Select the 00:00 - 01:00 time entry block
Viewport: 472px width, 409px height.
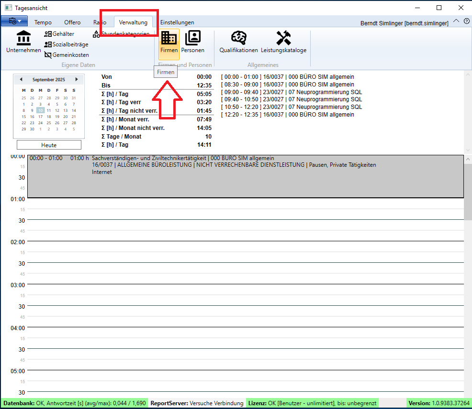(x=245, y=176)
